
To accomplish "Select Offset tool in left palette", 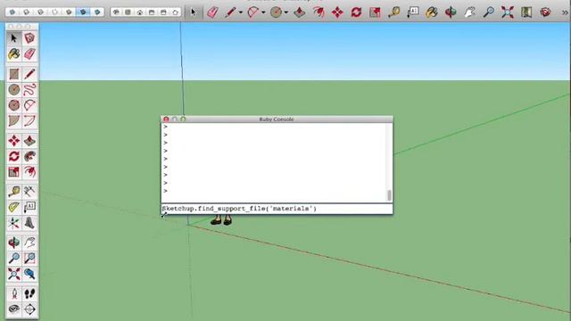I will coord(29,172).
